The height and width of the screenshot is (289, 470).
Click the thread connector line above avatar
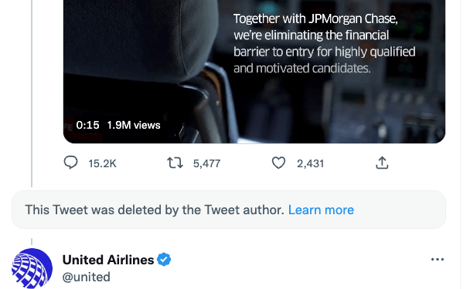click(32, 241)
